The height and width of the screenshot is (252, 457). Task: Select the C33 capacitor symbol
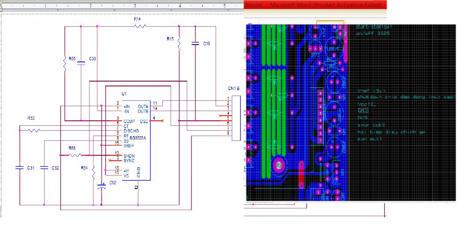(81, 63)
